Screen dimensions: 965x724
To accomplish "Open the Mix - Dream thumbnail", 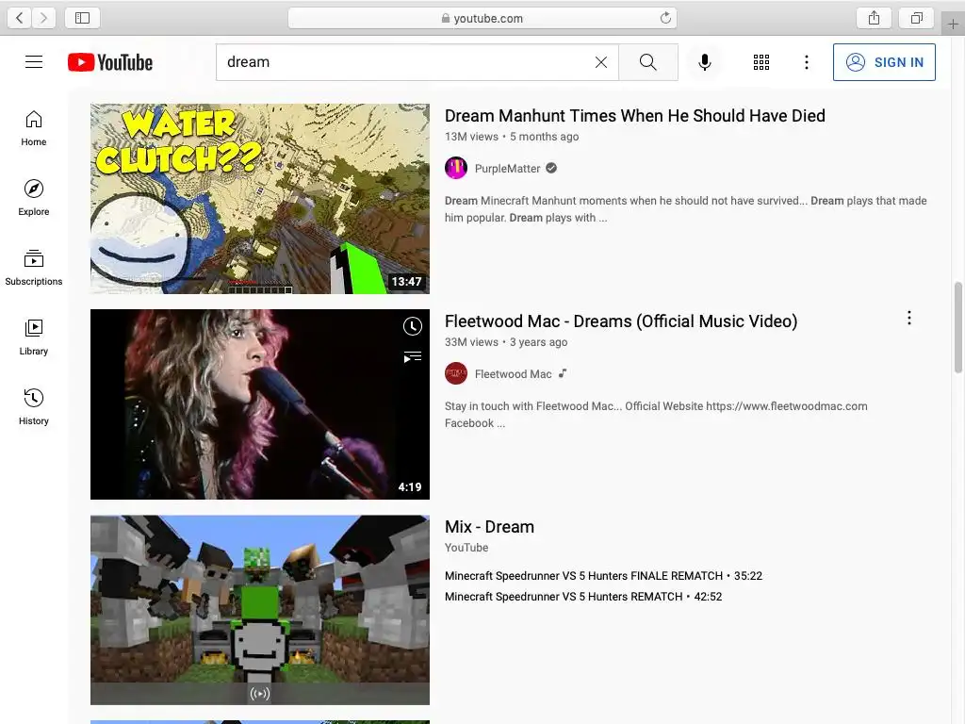I will click(260, 610).
